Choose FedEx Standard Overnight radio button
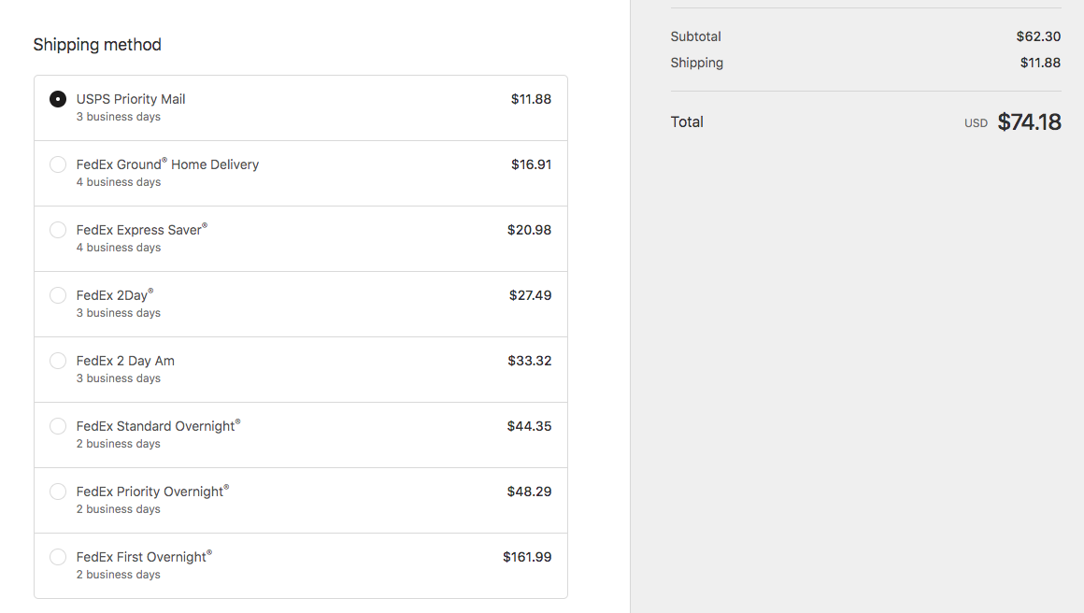Image resolution: width=1084 pixels, height=613 pixels. tap(58, 426)
